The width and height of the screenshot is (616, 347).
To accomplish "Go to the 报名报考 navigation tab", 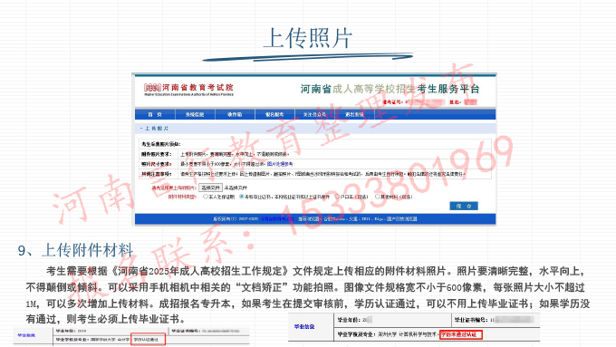I will (274, 114).
